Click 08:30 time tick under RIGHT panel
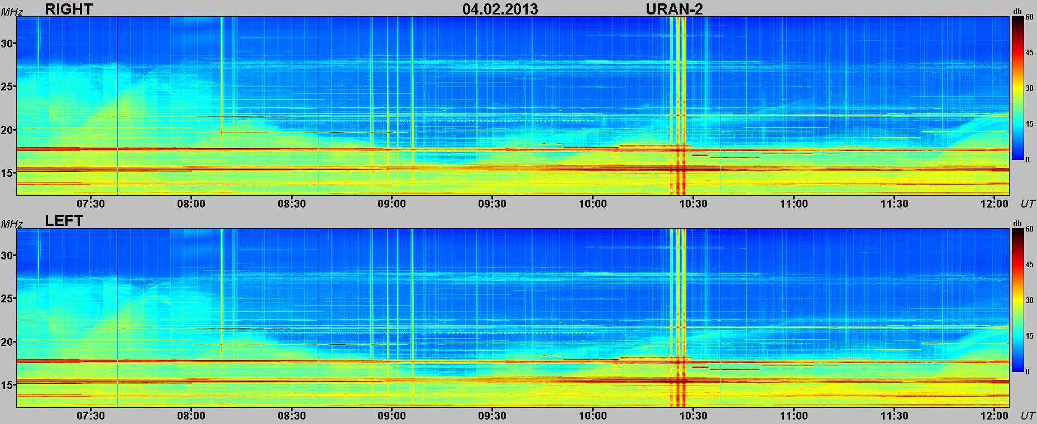This screenshot has height=424, width=1037. [x=291, y=204]
